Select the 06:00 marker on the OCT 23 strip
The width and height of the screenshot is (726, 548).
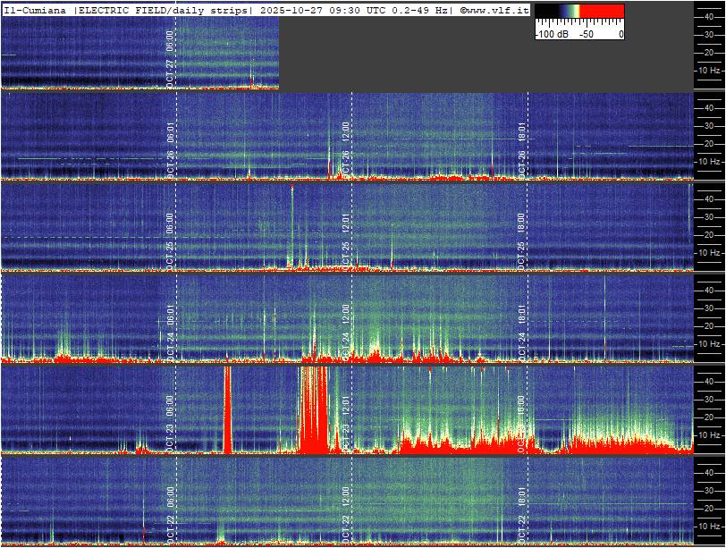(171, 406)
